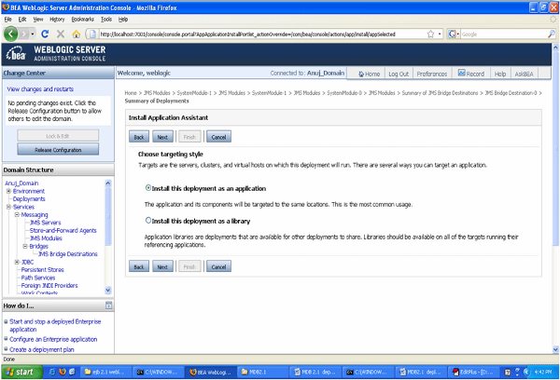The height and width of the screenshot is (380, 560).
Task: Expand the Environment tree node
Action: coord(9,192)
